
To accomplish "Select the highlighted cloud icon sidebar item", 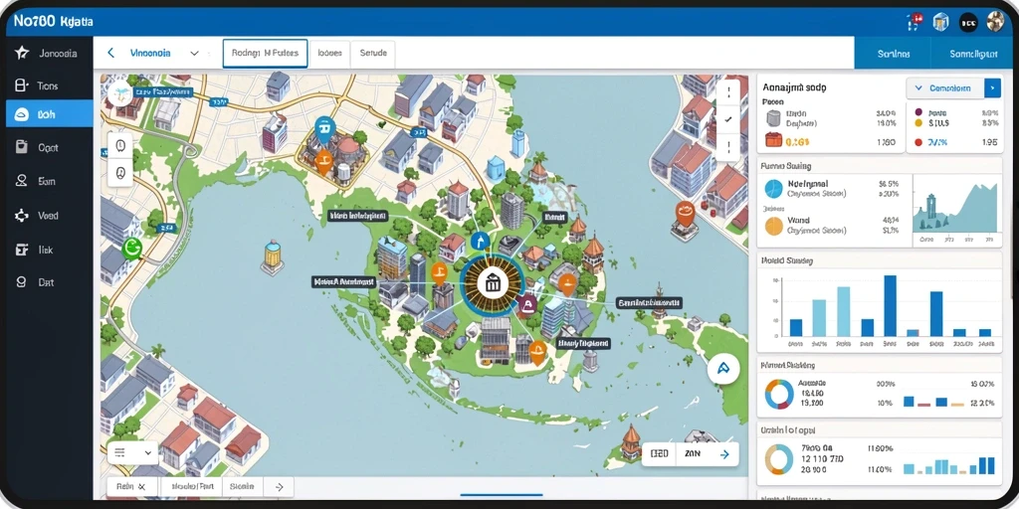I will tap(50, 114).
